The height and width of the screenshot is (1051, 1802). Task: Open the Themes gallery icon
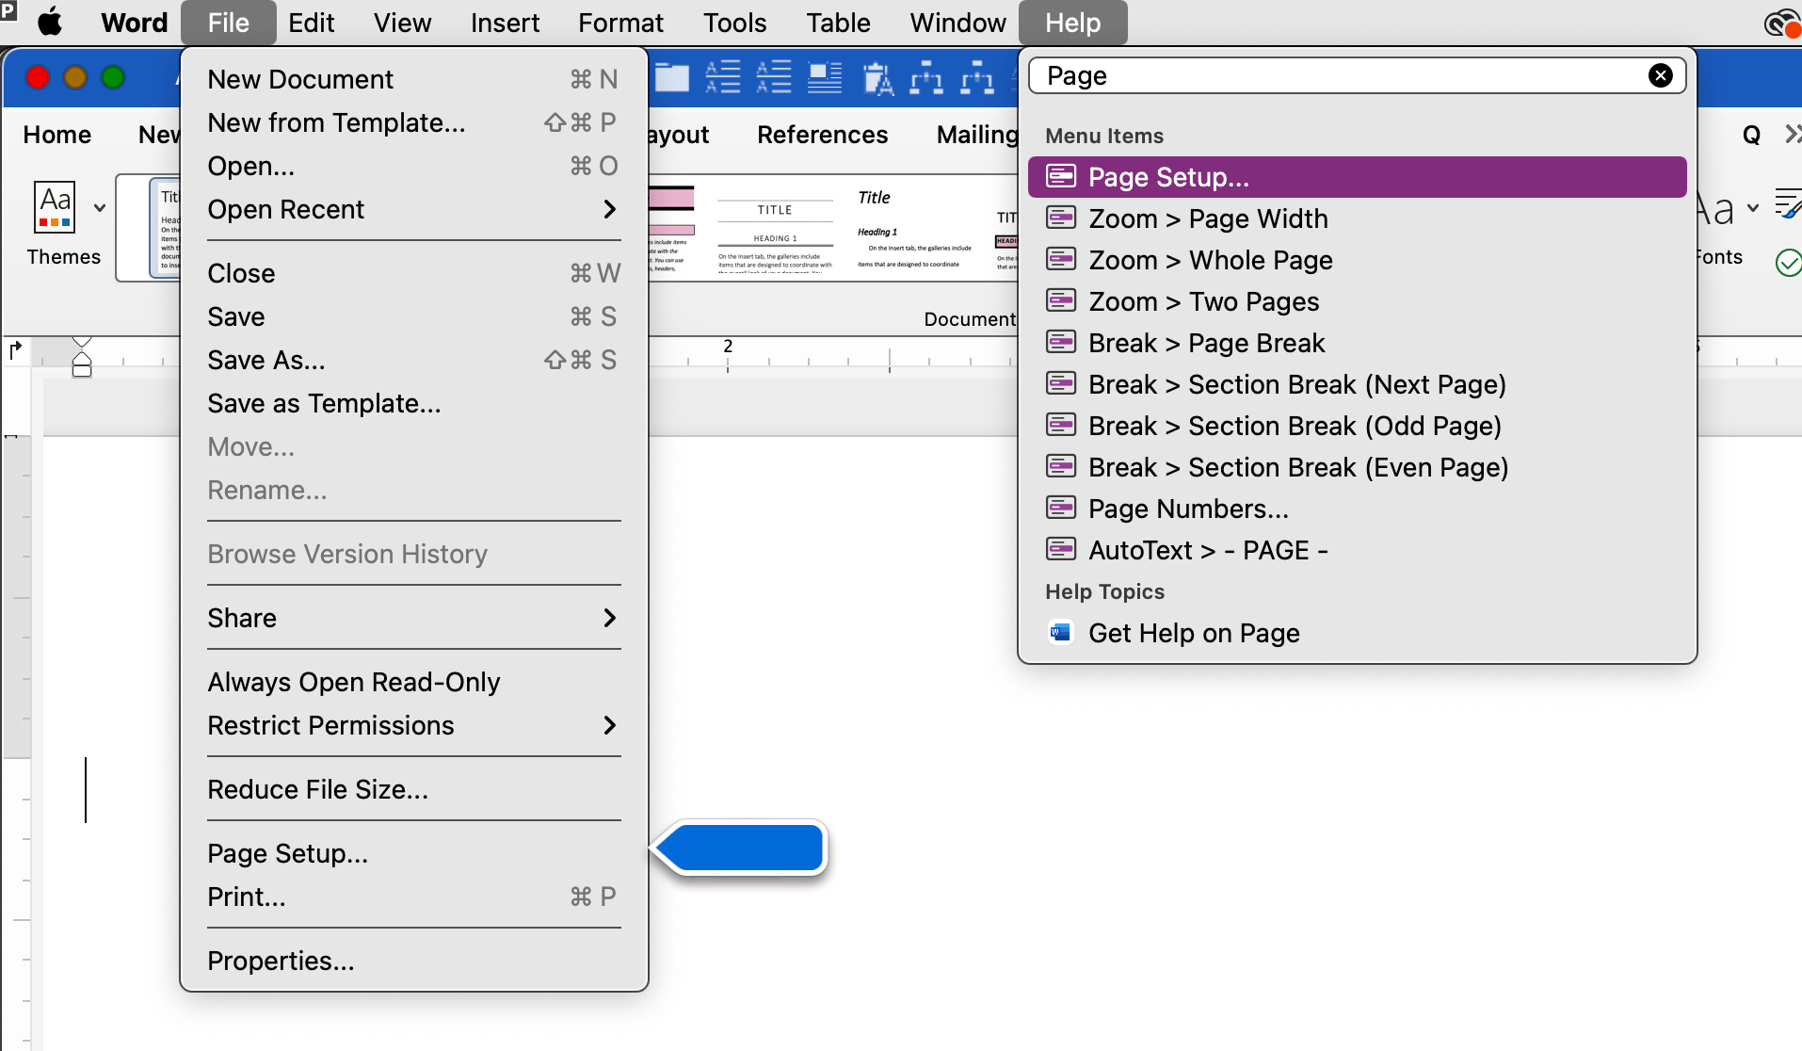[x=55, y=206]
